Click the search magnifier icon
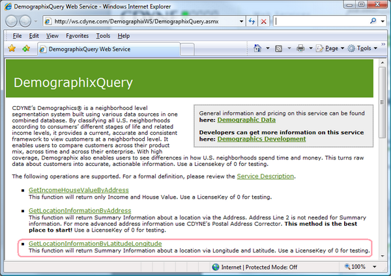 click(373, 21)
